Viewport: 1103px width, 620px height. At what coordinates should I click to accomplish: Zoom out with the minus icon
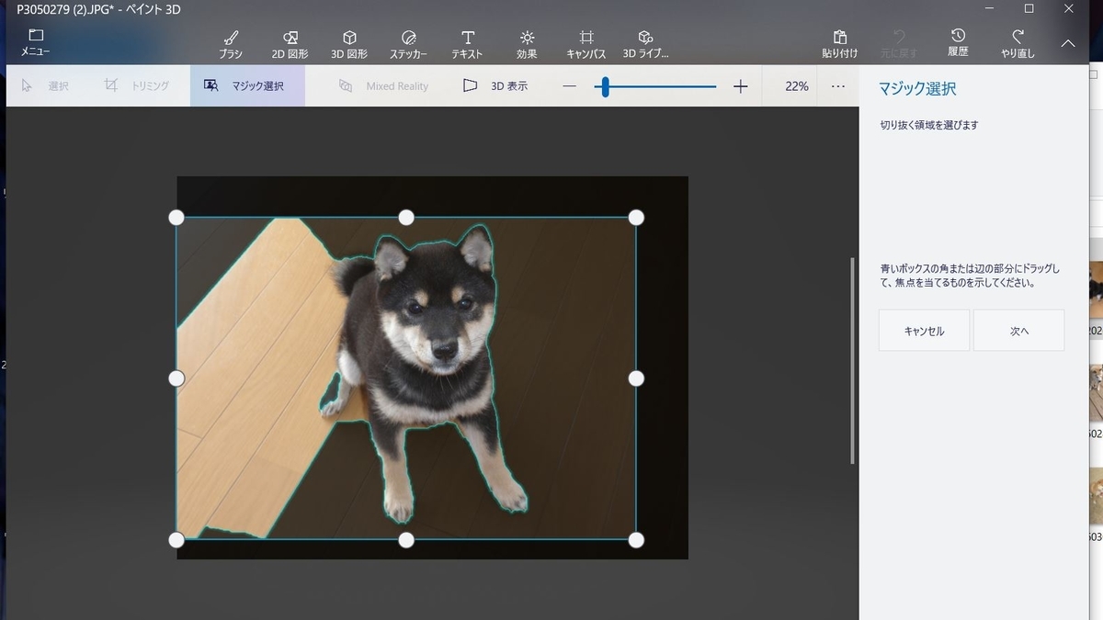[x=570, y=86]
